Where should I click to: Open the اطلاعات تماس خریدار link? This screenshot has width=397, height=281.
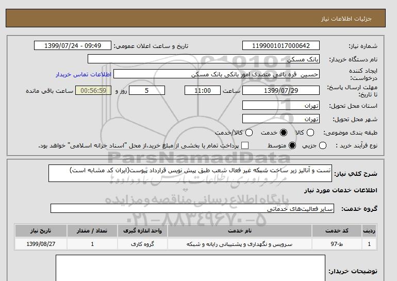coord(84,74)
